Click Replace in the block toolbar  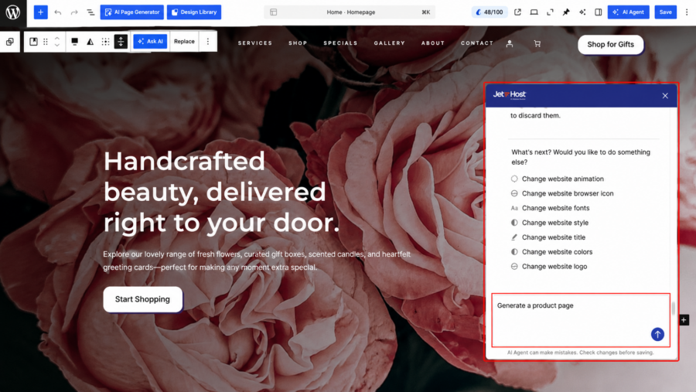pyautogui.click(x=184, y=41)
